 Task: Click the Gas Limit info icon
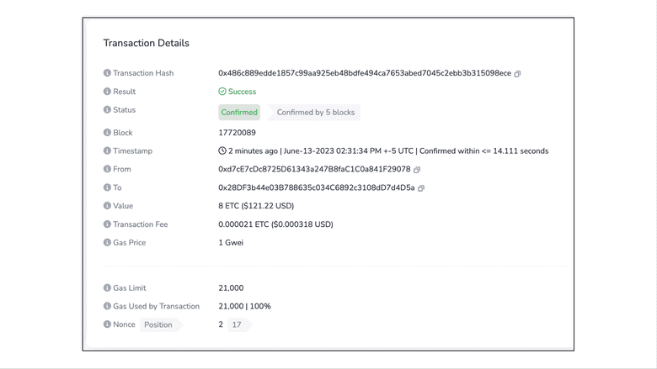pyautogui.click(x=107, y=288)
